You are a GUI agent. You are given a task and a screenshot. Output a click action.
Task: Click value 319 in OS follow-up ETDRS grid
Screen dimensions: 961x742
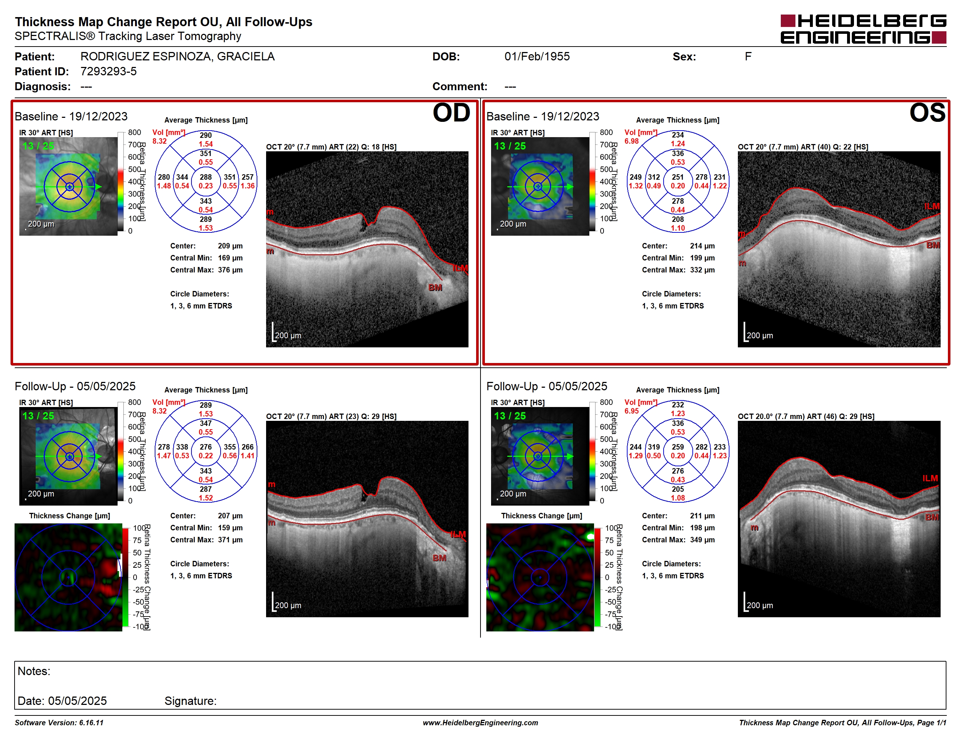(x=654, y=447)
